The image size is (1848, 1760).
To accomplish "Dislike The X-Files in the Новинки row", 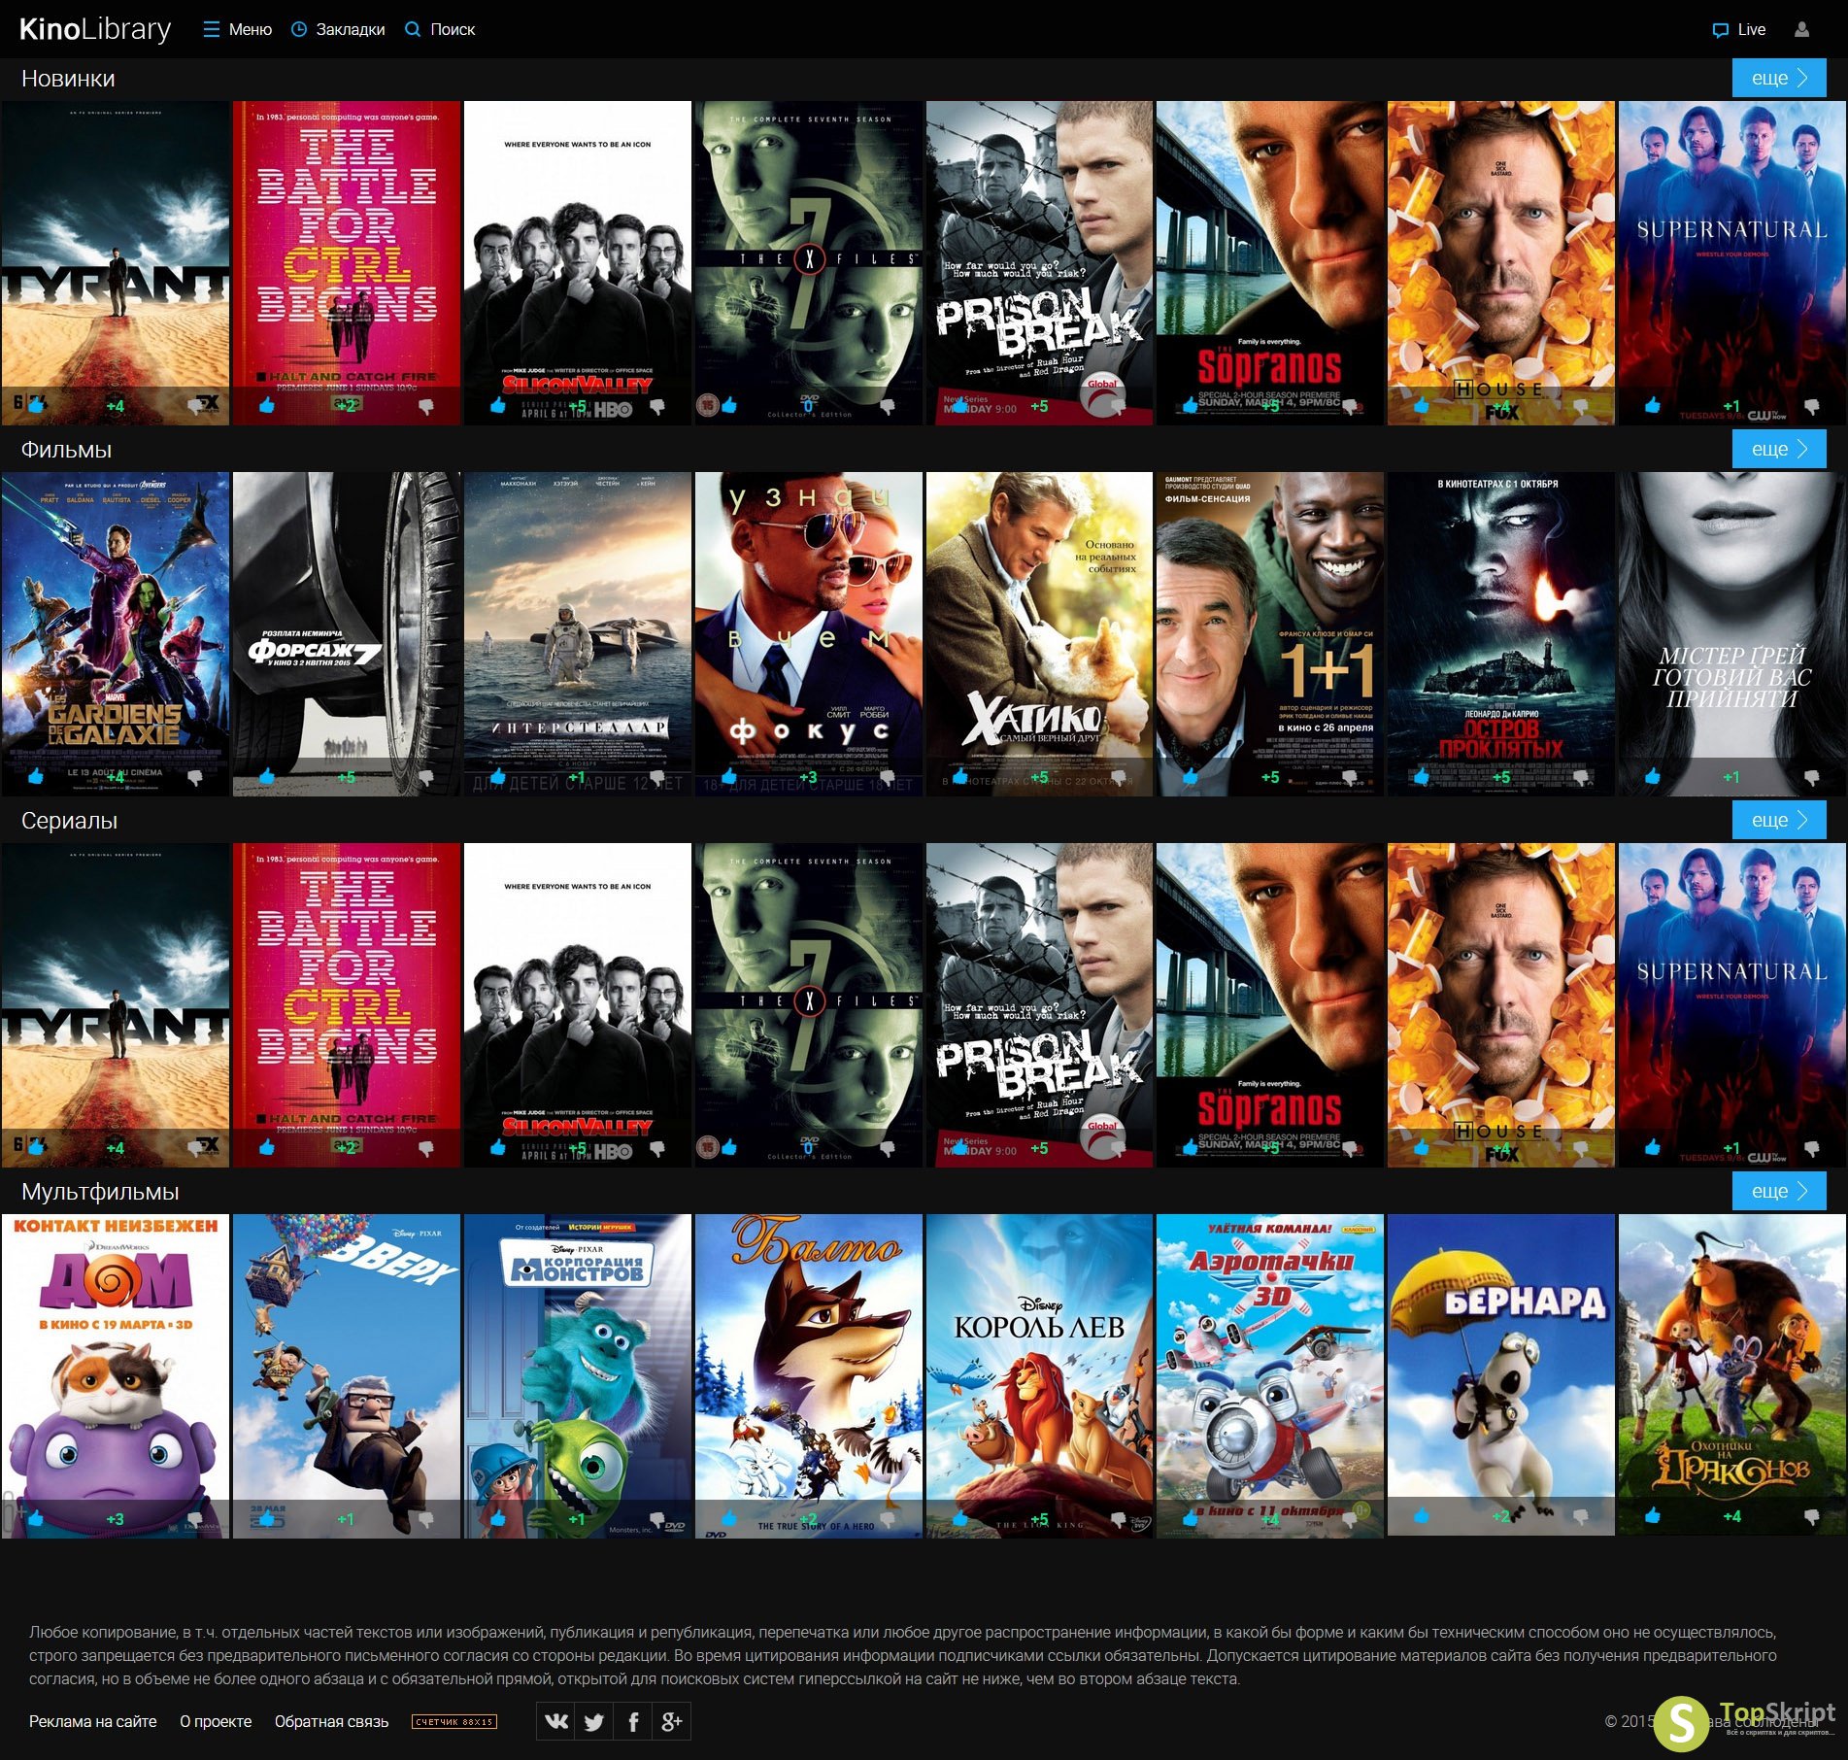I will coord(888,406).
